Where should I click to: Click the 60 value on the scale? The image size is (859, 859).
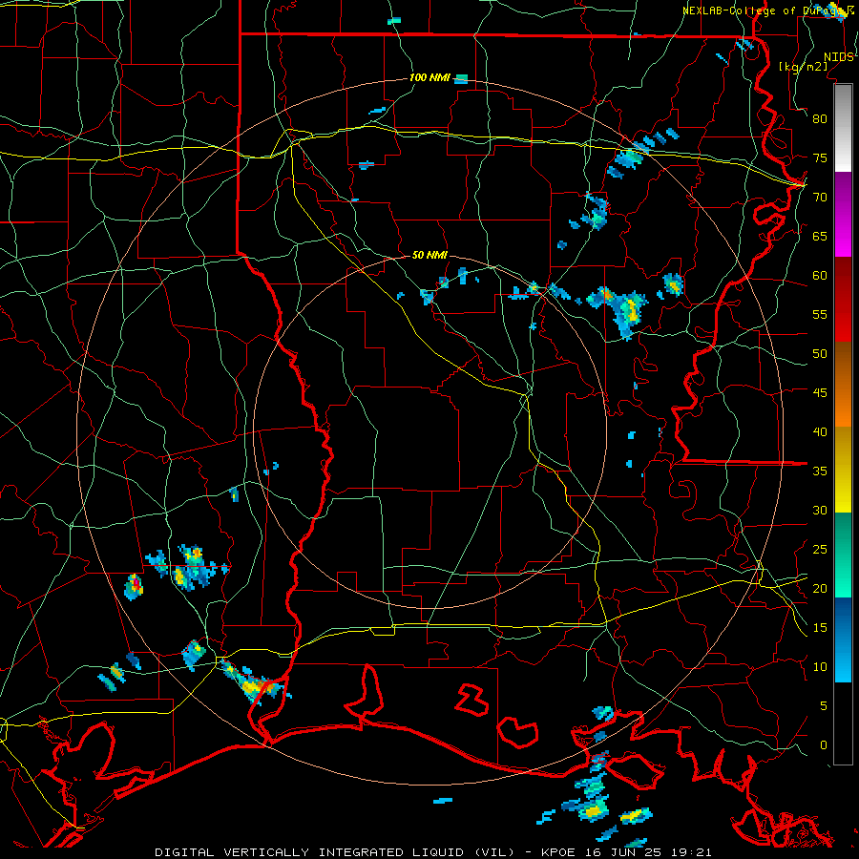click(820, 276)
